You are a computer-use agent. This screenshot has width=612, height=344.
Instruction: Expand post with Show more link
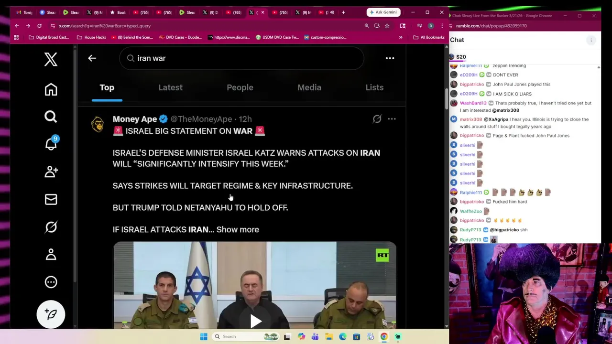coord(238,229)
